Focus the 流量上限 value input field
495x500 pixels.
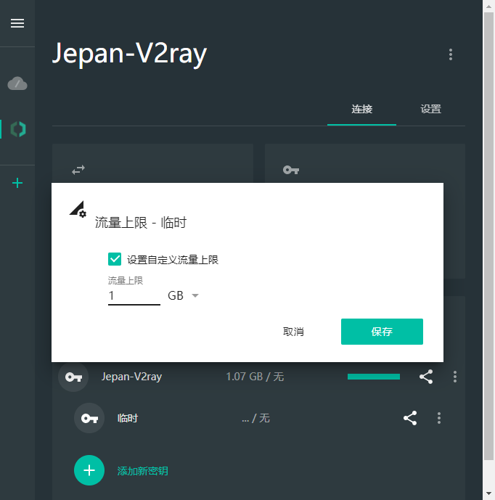pyautogui.click(x=134, y=296)
